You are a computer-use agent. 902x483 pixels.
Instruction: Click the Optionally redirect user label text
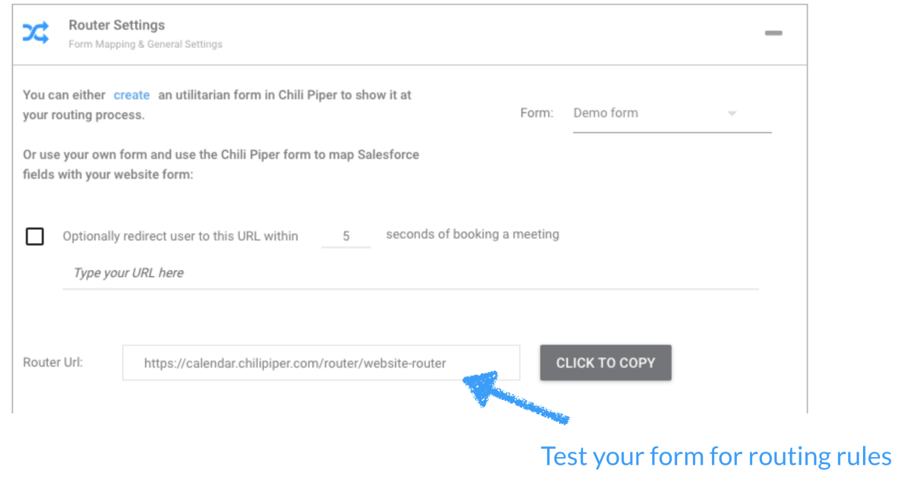pos(181,236)
